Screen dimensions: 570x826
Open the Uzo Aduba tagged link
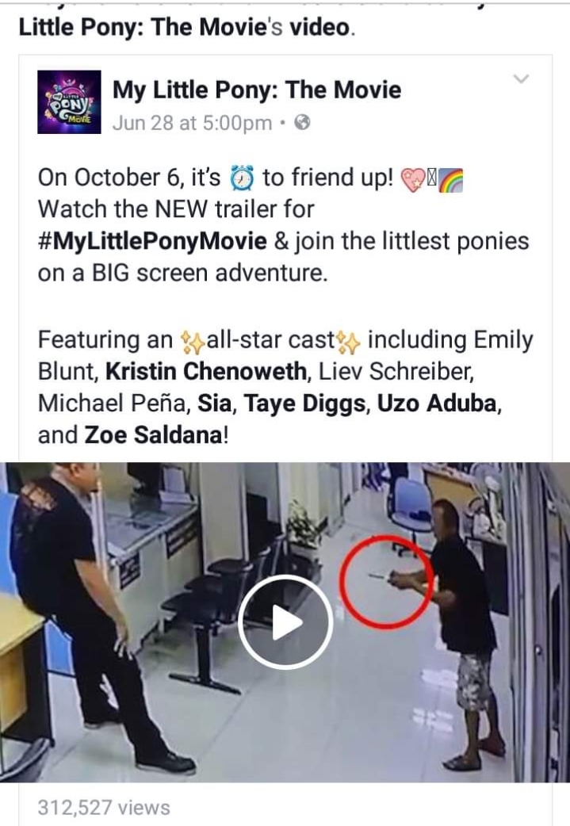(x=437, y=403)
